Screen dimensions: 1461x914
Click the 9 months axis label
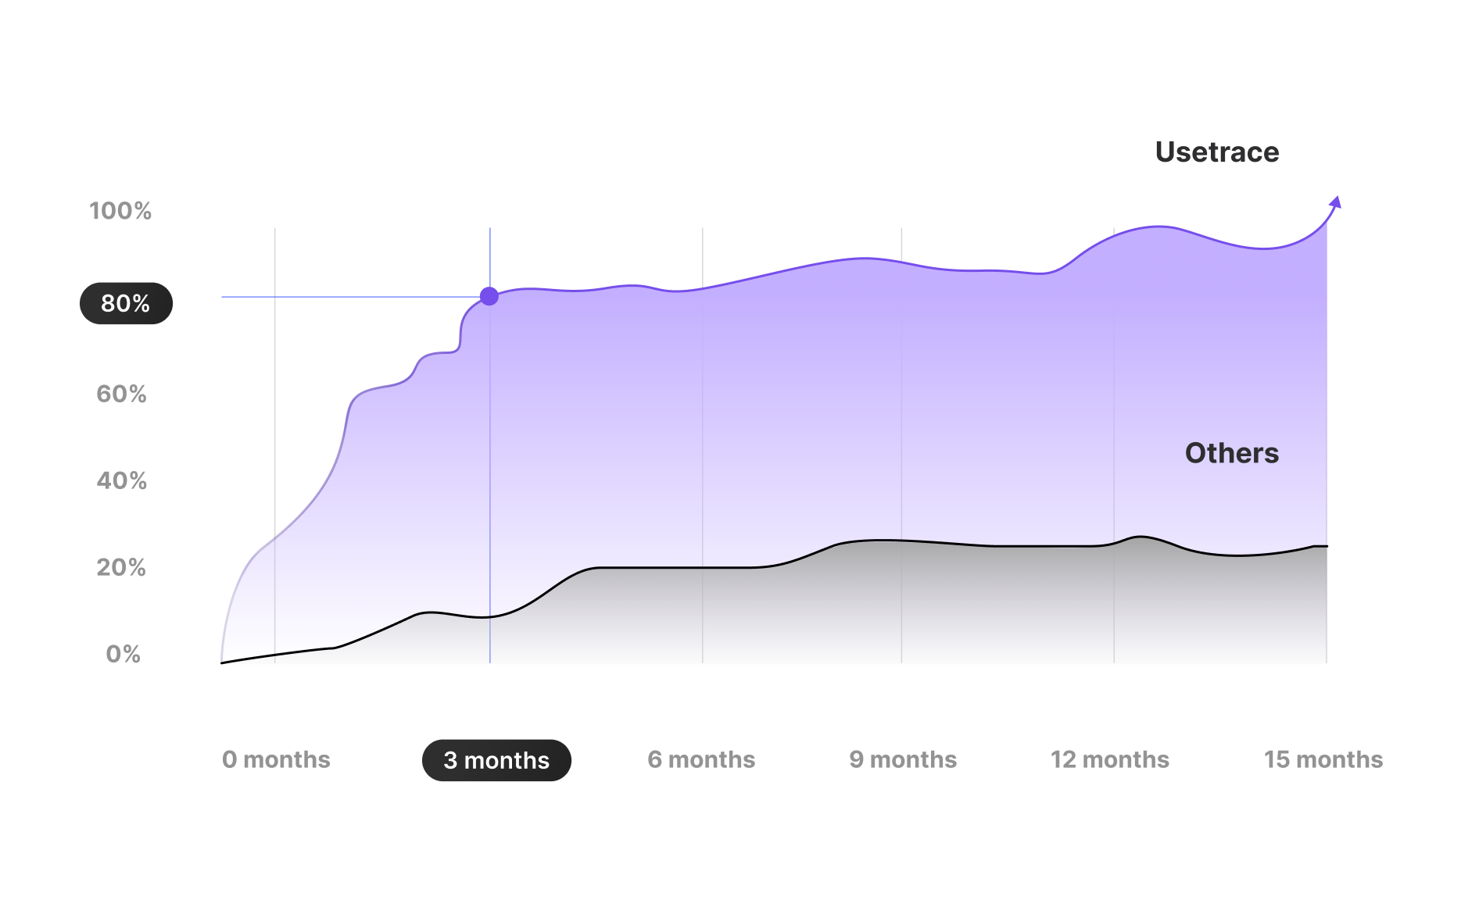point(903,759)
